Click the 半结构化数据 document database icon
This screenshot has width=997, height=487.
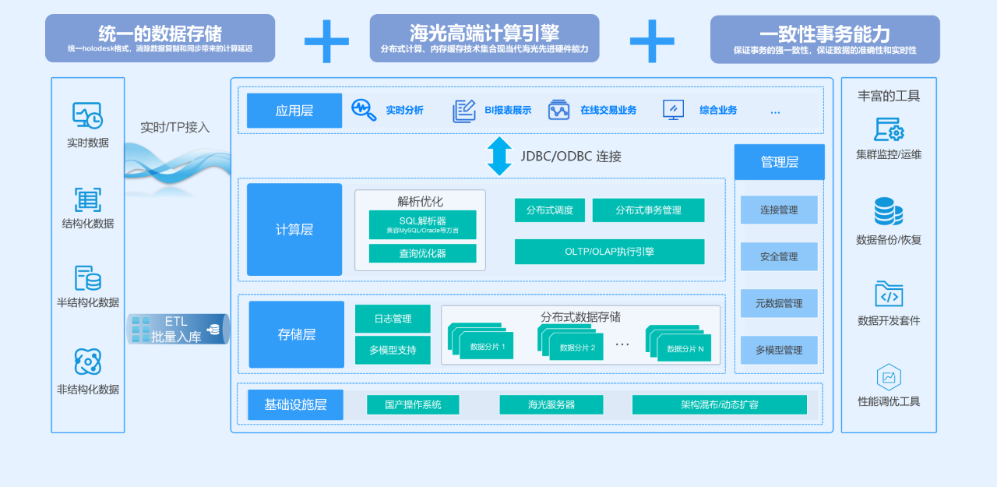pos(87,278)
